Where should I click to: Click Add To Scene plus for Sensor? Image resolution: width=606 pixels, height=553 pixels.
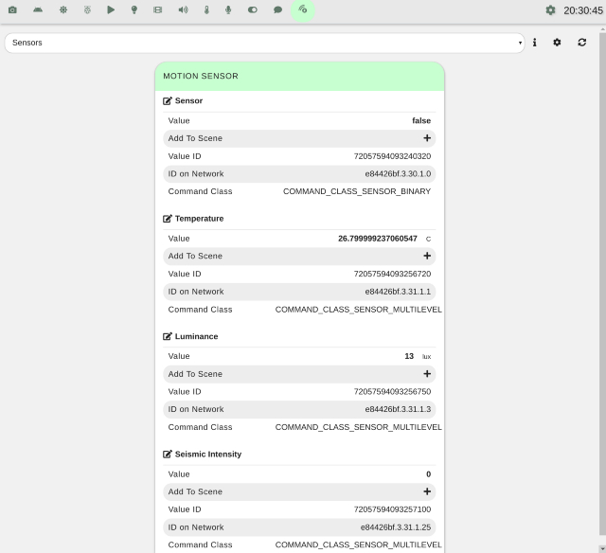(427, 138)
